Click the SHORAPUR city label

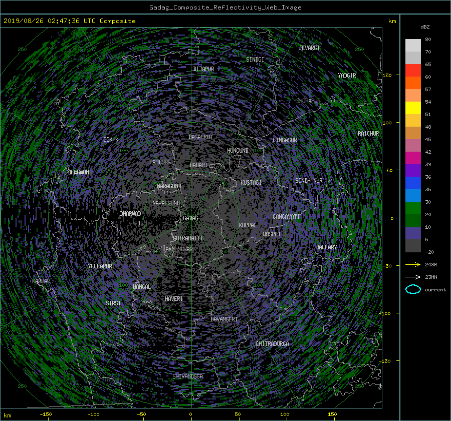tap(308, 101)
